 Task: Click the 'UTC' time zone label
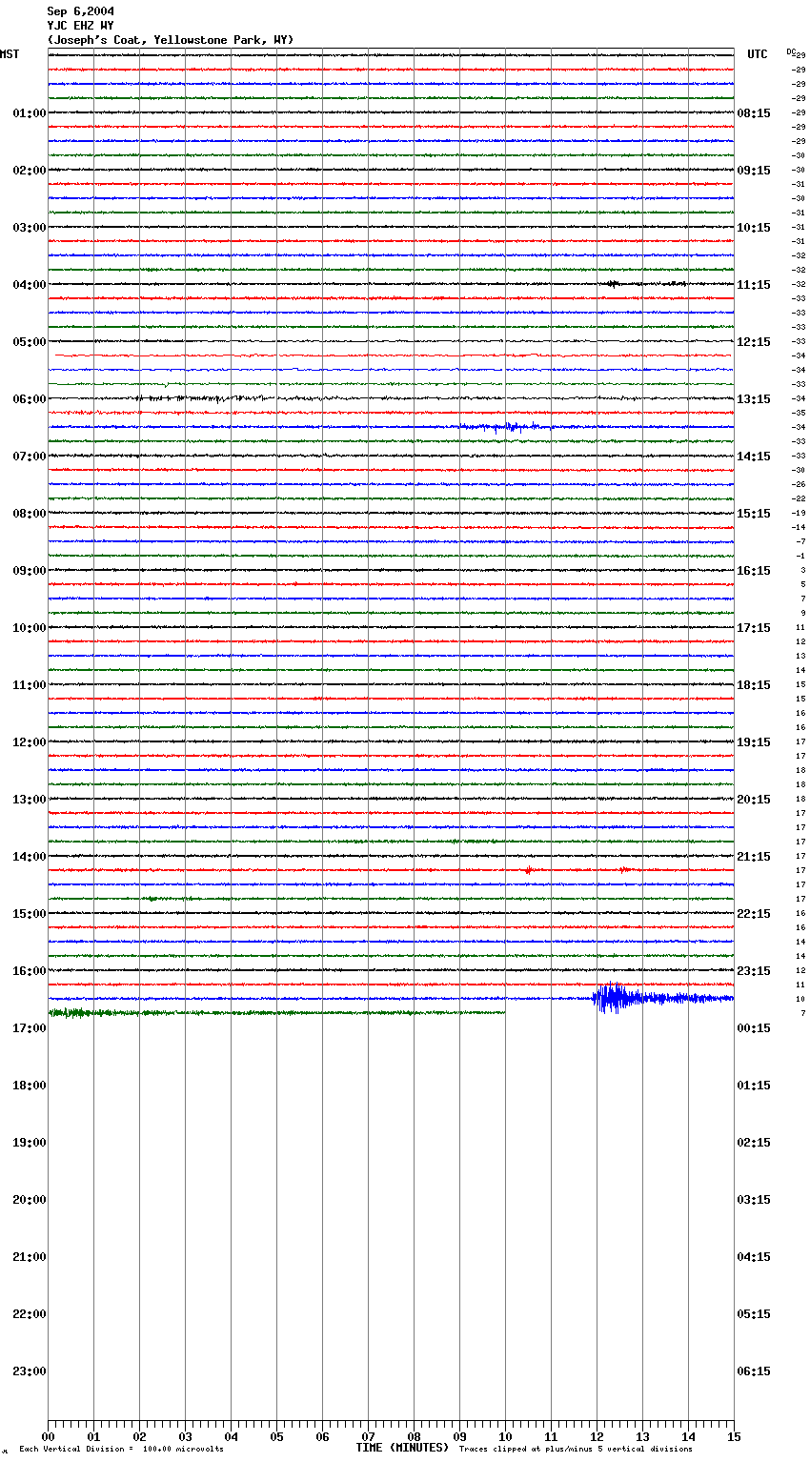[x=758, y=54]
